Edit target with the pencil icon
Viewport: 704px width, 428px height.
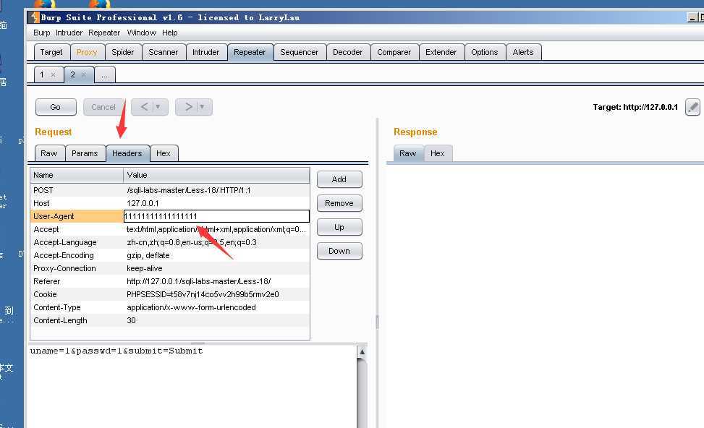(692, 107)
